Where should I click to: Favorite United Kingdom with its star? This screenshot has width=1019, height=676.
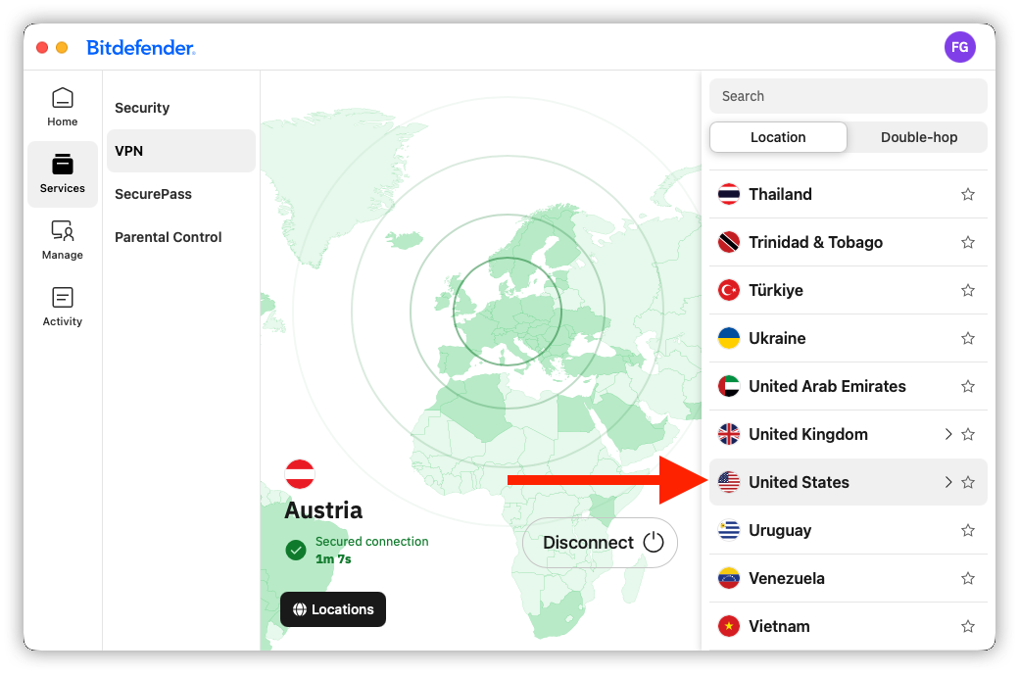tap(968, 434)
